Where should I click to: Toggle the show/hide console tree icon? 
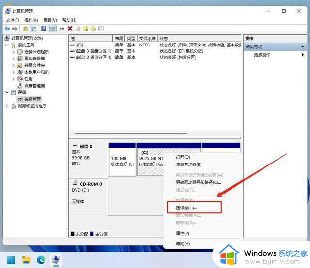pyautogui.click(x=33, y=29)
